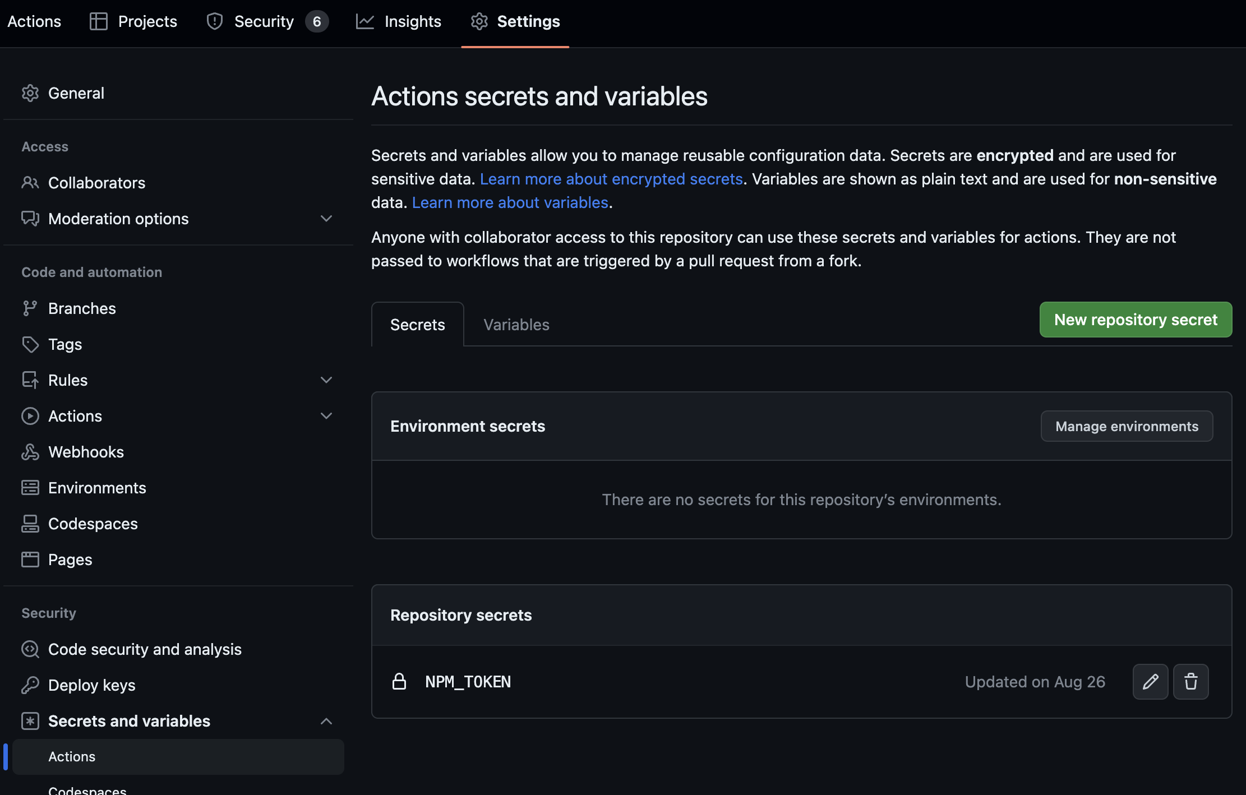Expand the sidebar Actions section chevron

point(326,416)
